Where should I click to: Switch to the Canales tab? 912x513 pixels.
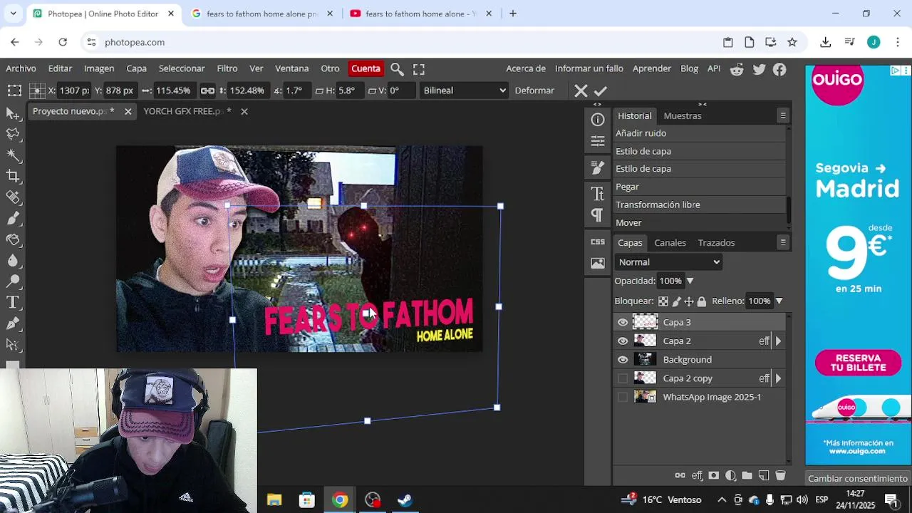pos(670,243)
